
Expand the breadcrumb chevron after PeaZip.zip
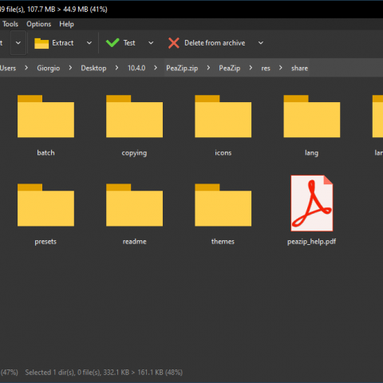pos(208,68)
